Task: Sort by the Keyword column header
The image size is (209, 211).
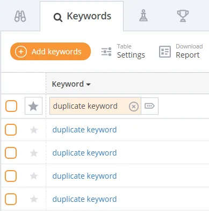Action: (71, 84)
